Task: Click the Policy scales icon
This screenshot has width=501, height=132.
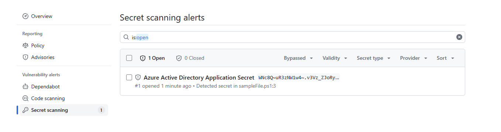Action: coord(25,45)
